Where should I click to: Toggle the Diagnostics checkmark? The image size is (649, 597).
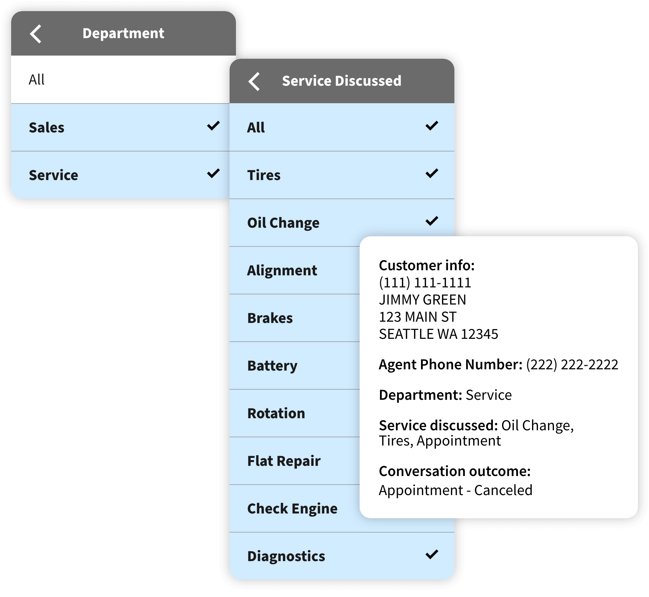pyautogui.click(x=432, y=554)
